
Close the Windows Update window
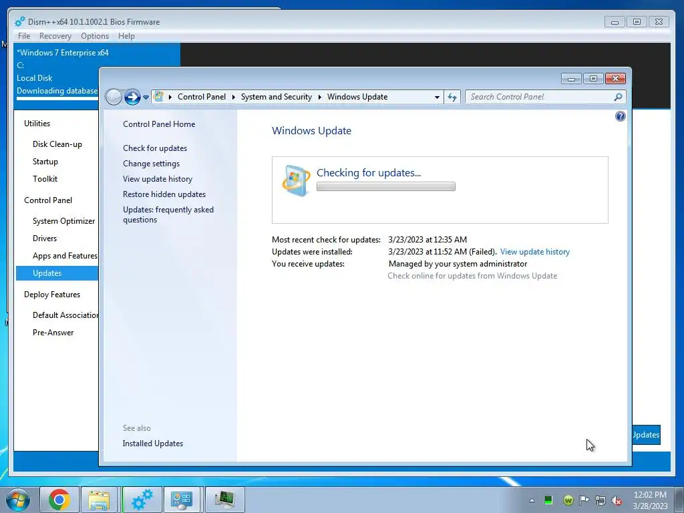(615, 79)
